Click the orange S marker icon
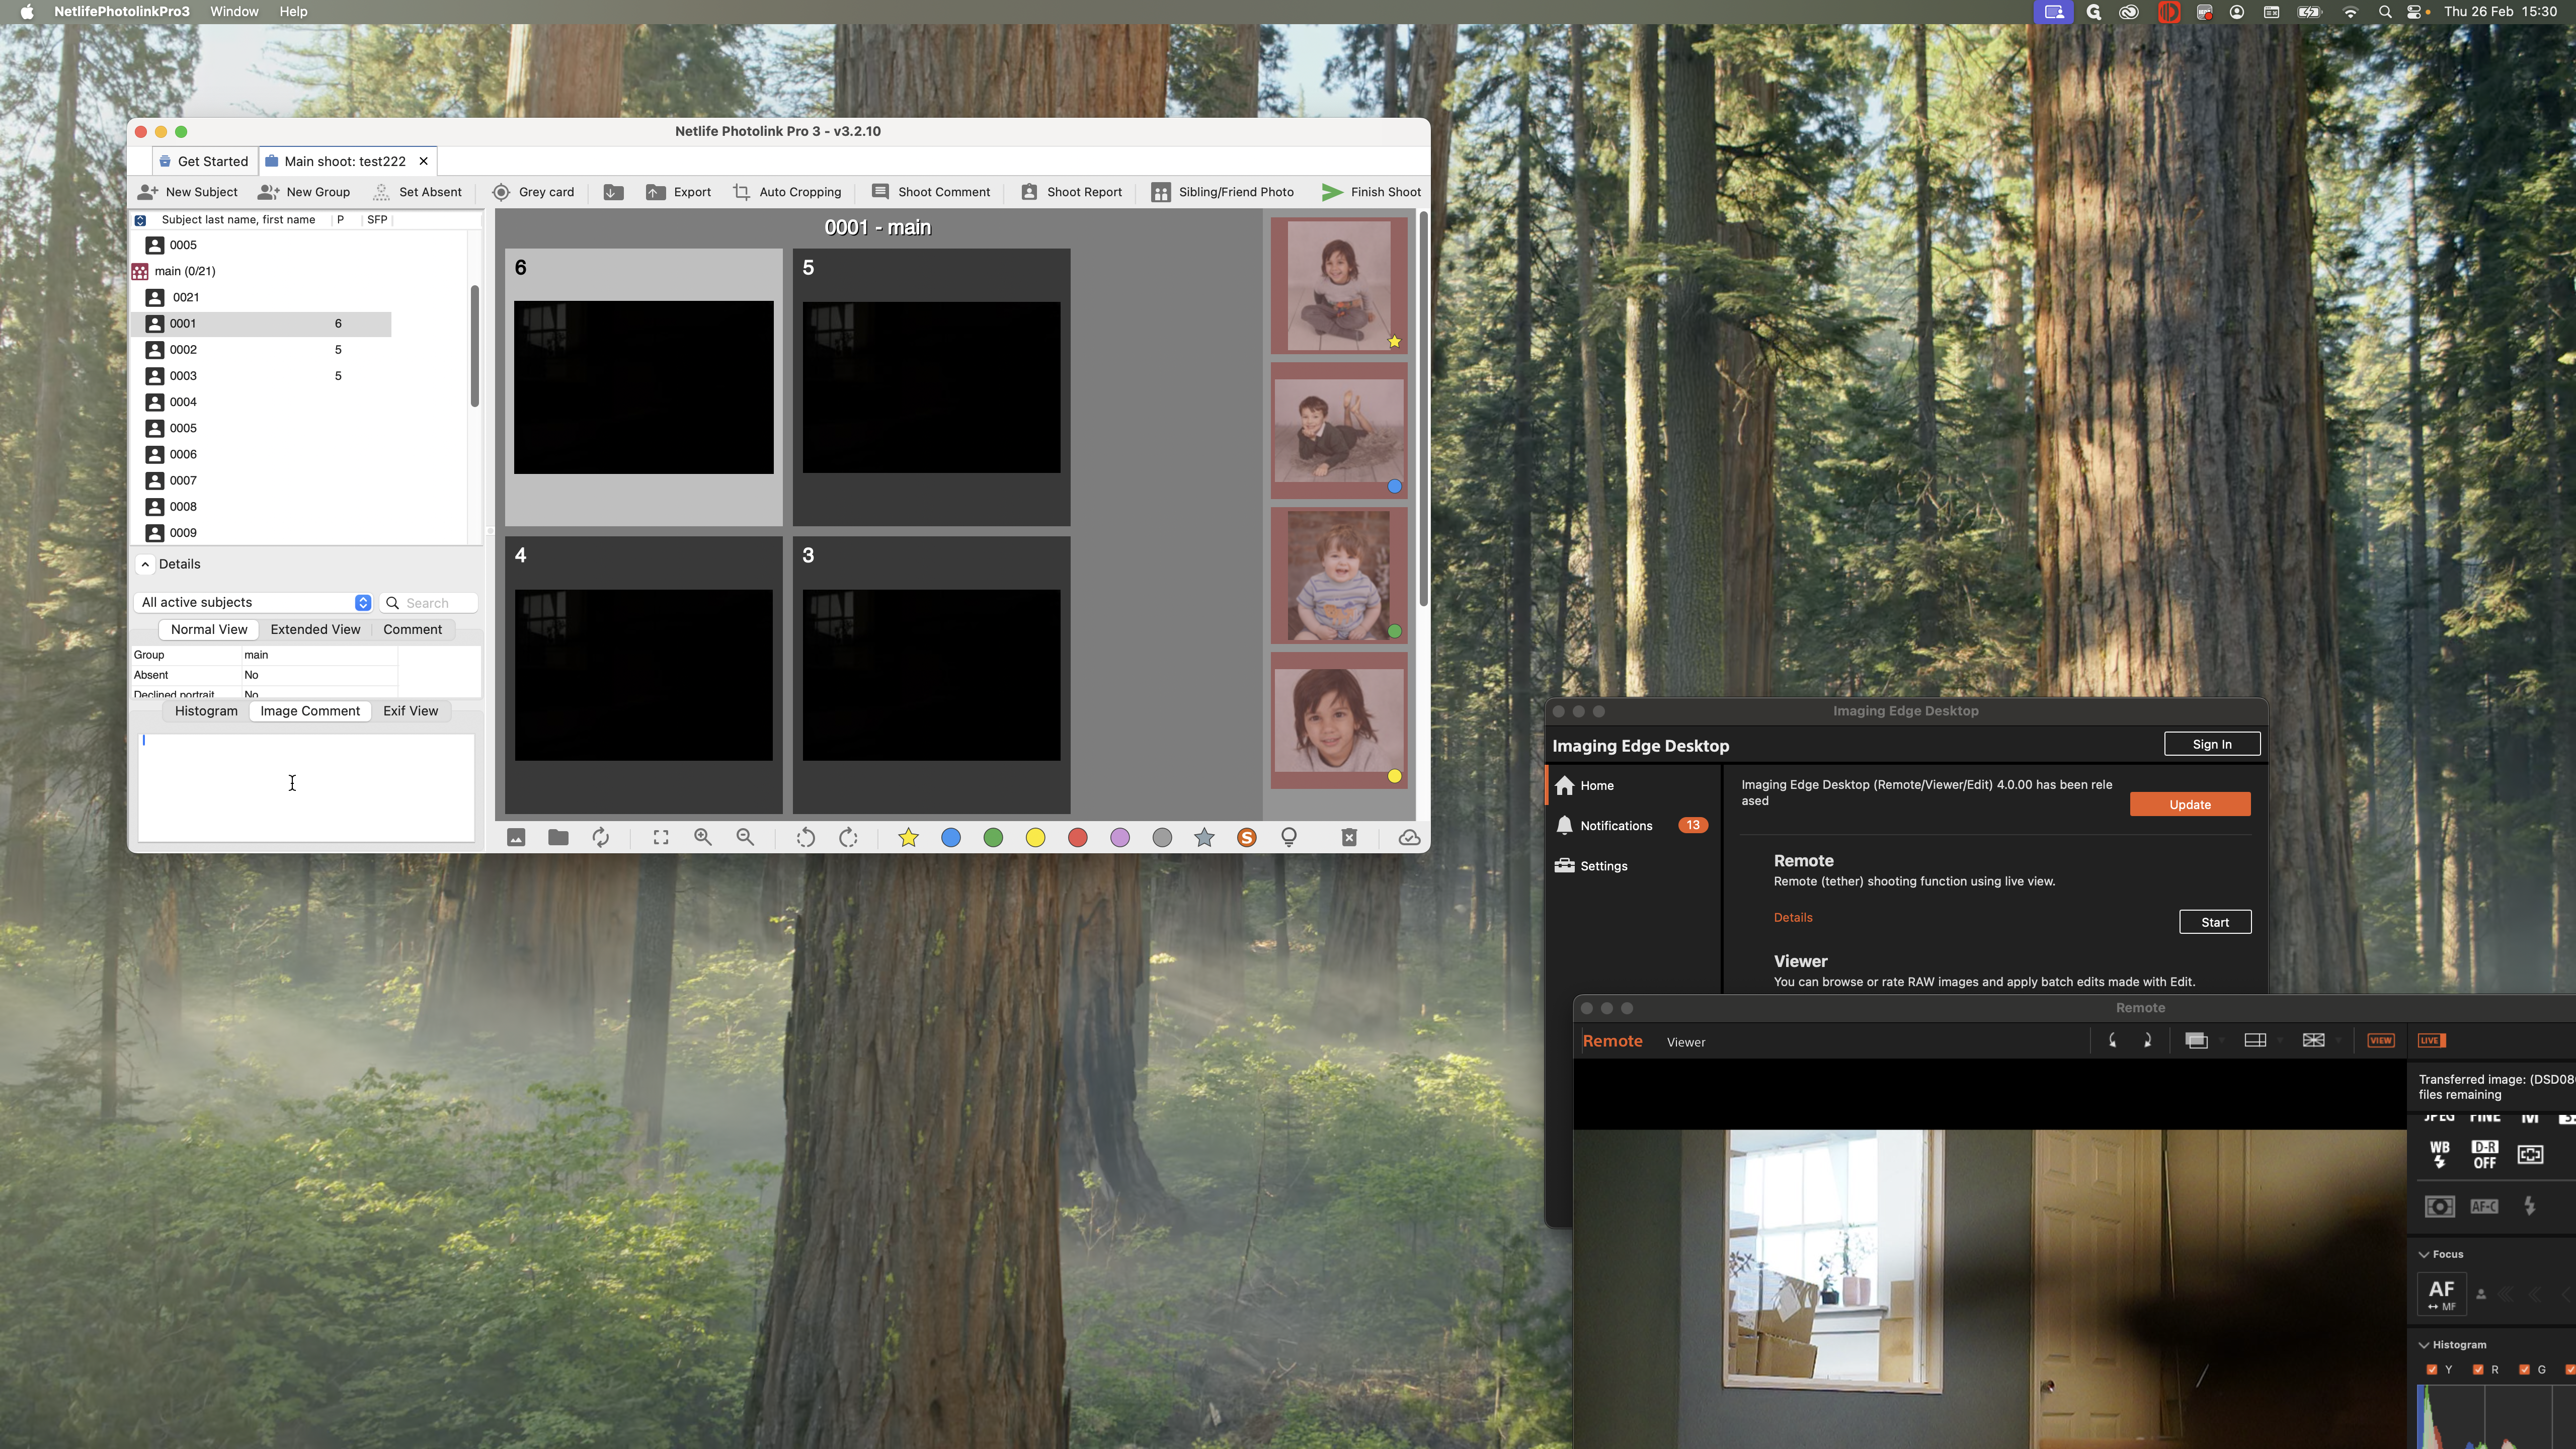The image size is (2576, 1449). [x=1246, y=838]
